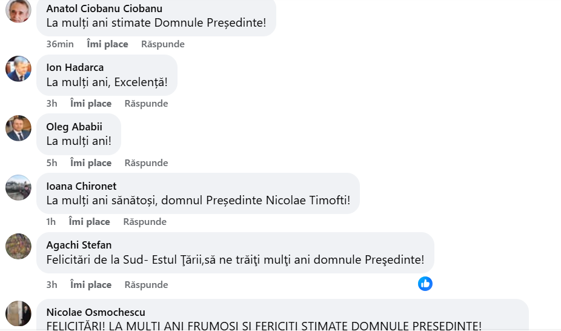Reply to Oleg Ababii's comment
The image size is (561, 331).
click(146, 163)
